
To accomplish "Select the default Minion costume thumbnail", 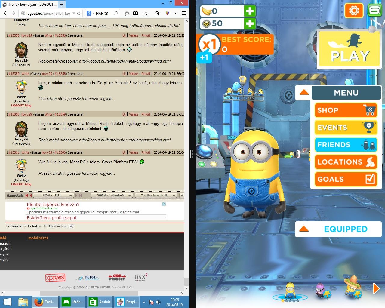I will 290,291.
